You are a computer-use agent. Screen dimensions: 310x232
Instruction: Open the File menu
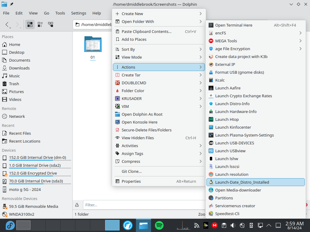6,13
